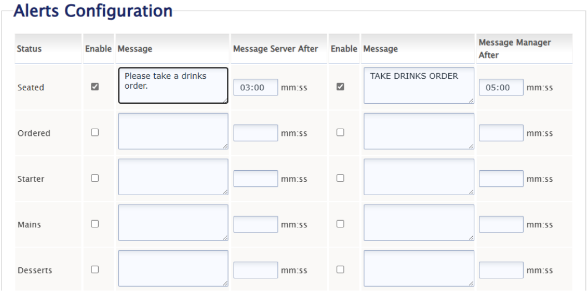Focus the Seated manager time field showing 05:00
587x295 pixels.
pyautogui.click(x=500, y=87)
